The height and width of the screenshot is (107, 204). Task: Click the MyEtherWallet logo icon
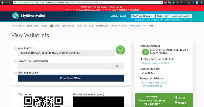(x=15, y=16)
